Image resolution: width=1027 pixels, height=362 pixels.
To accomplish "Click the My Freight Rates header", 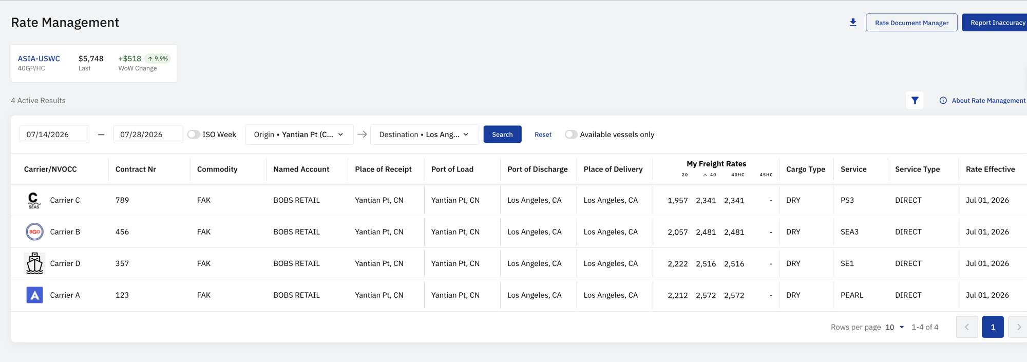I will coord(716,164).
